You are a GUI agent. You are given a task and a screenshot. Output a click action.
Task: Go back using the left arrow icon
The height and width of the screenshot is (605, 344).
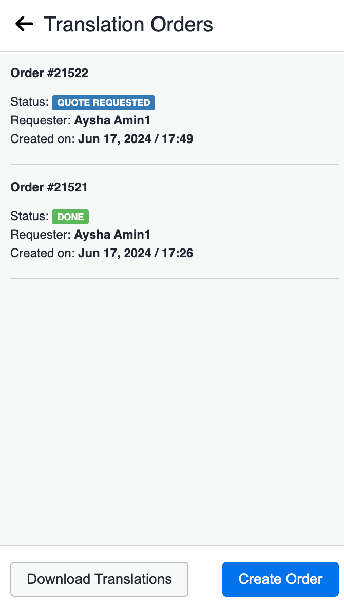(24, 24)
